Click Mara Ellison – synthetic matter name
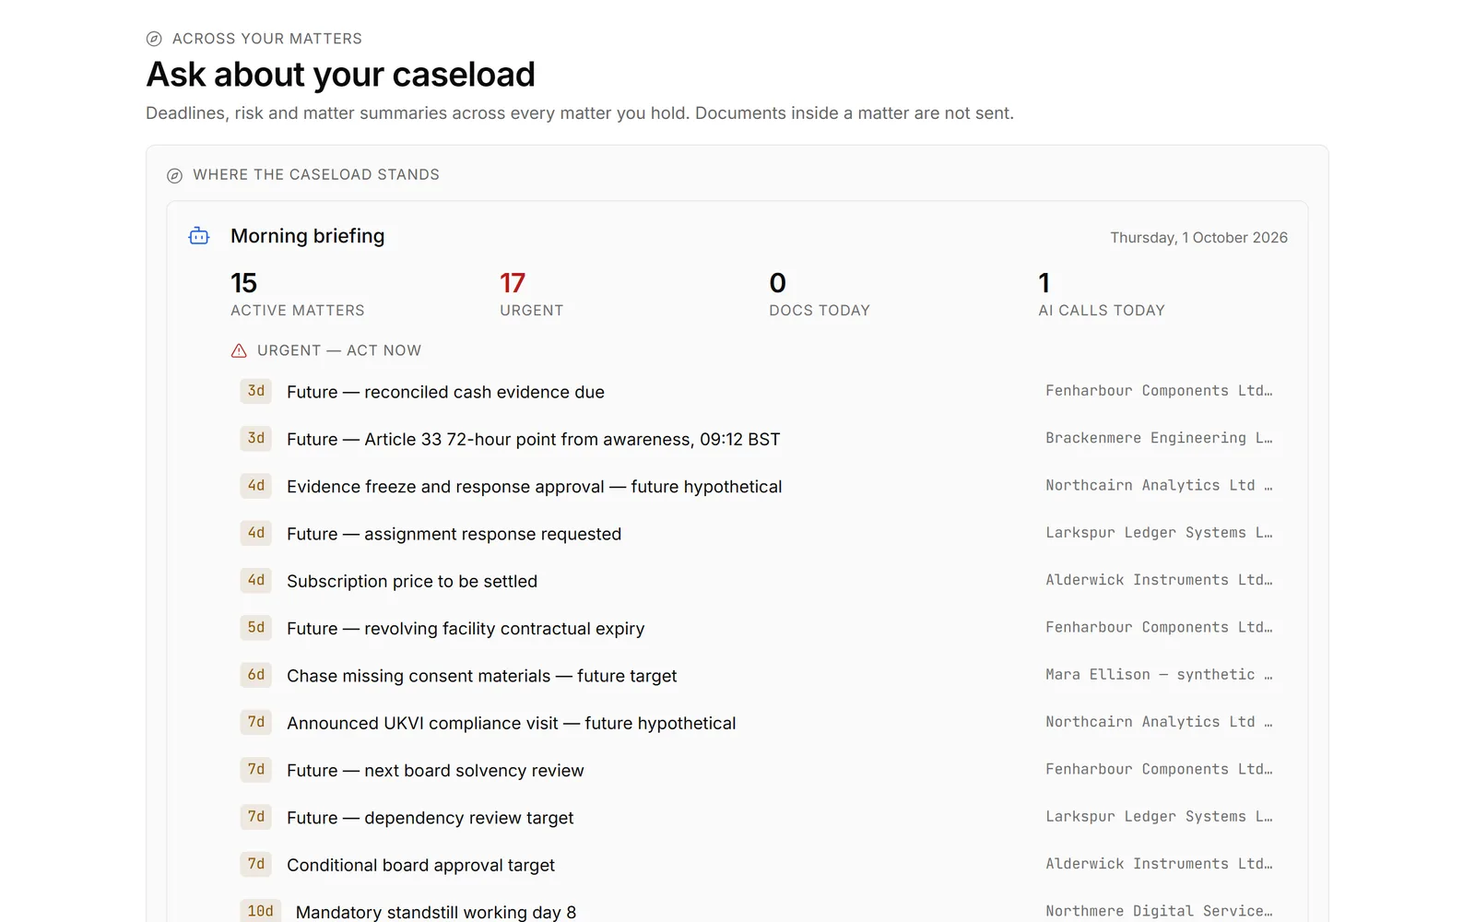Image resolution: width=1475 pixels, height=922 pixels. pyautogui.click(x=1159, y=675)
